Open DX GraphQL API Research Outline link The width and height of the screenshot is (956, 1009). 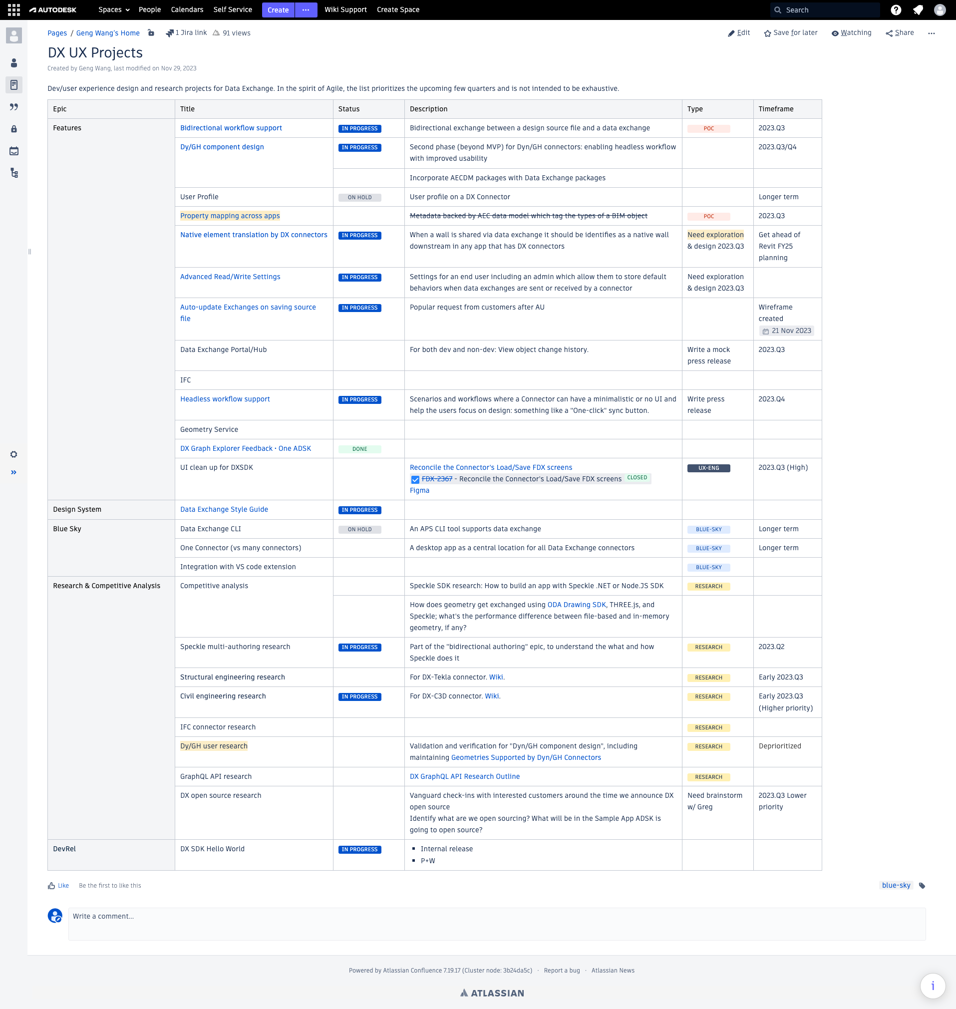[x=465, y=776]
